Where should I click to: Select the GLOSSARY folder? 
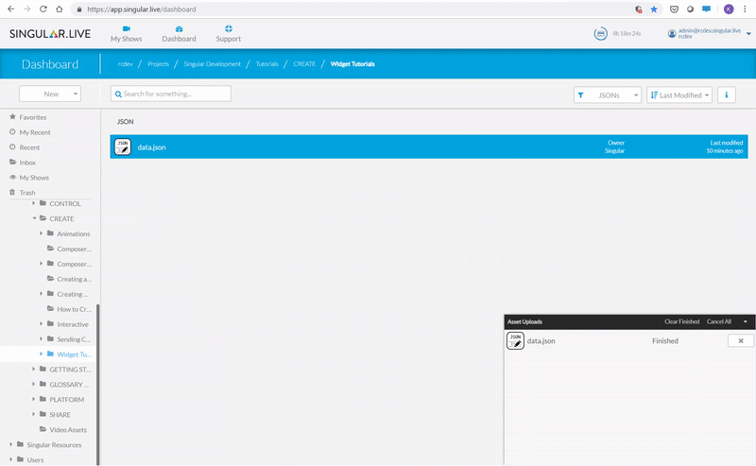pos(64,385)
